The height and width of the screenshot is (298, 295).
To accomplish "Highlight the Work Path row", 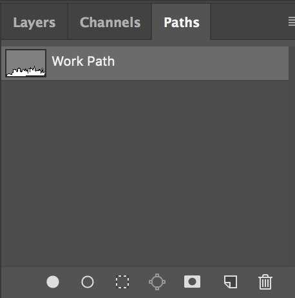I will point(145,63).
